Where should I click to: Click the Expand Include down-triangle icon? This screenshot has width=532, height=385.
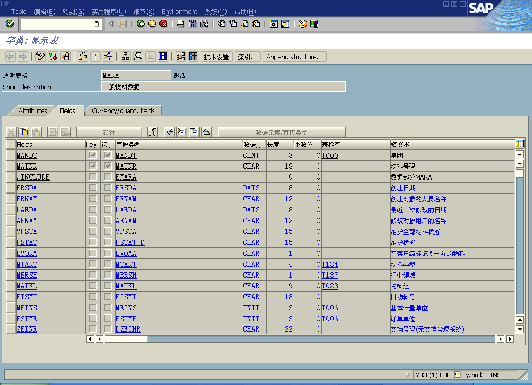169,132
